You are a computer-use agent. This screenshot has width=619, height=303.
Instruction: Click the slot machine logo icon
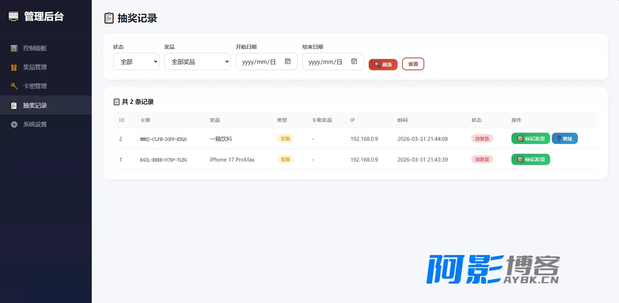[13, 16]
